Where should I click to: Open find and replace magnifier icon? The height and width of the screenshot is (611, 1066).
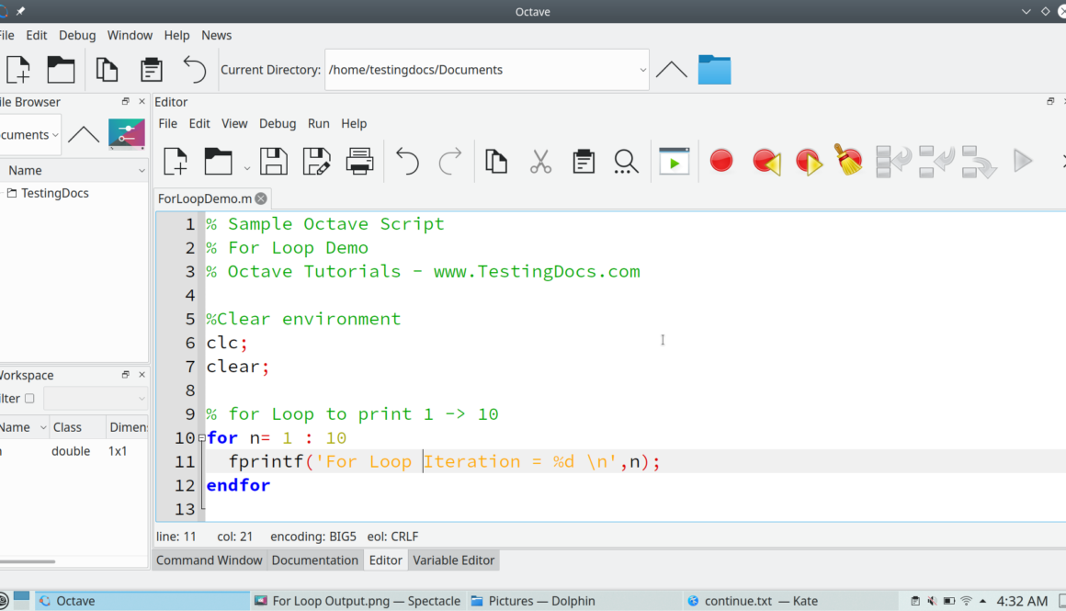tap(626, 162)
